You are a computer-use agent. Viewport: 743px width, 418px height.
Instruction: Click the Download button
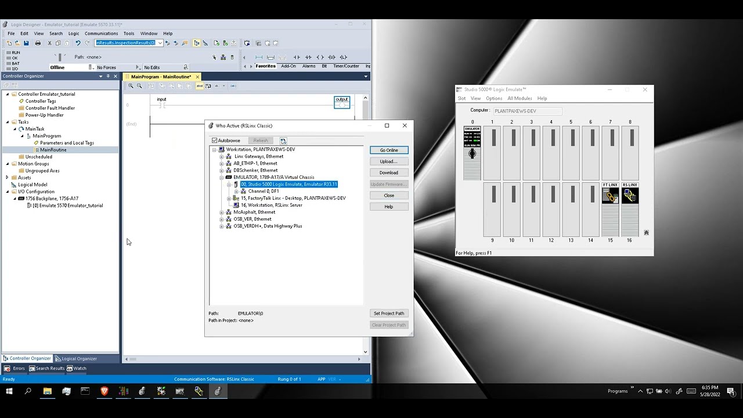389,172
